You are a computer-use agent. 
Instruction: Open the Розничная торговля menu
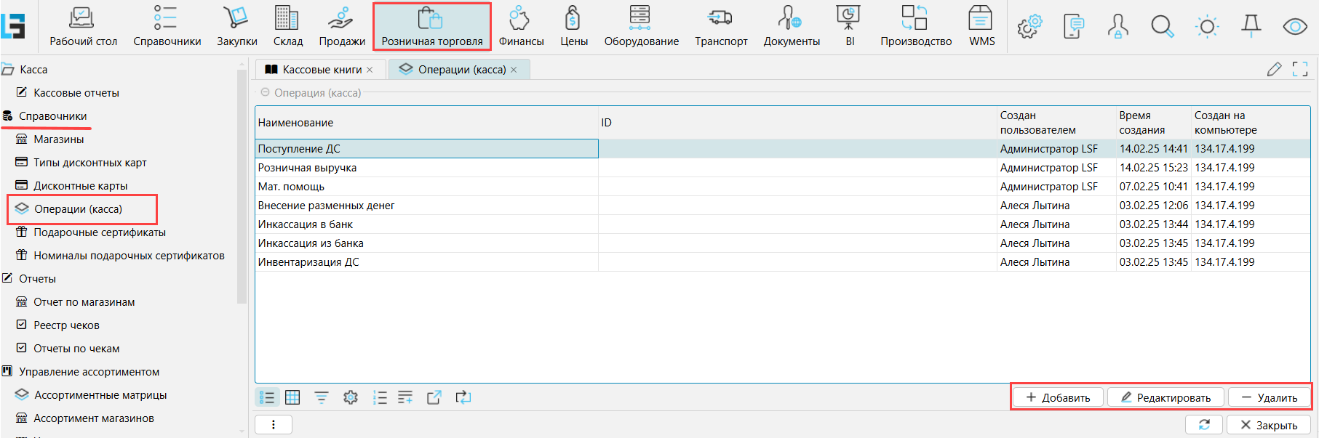(x=432, y=26)
